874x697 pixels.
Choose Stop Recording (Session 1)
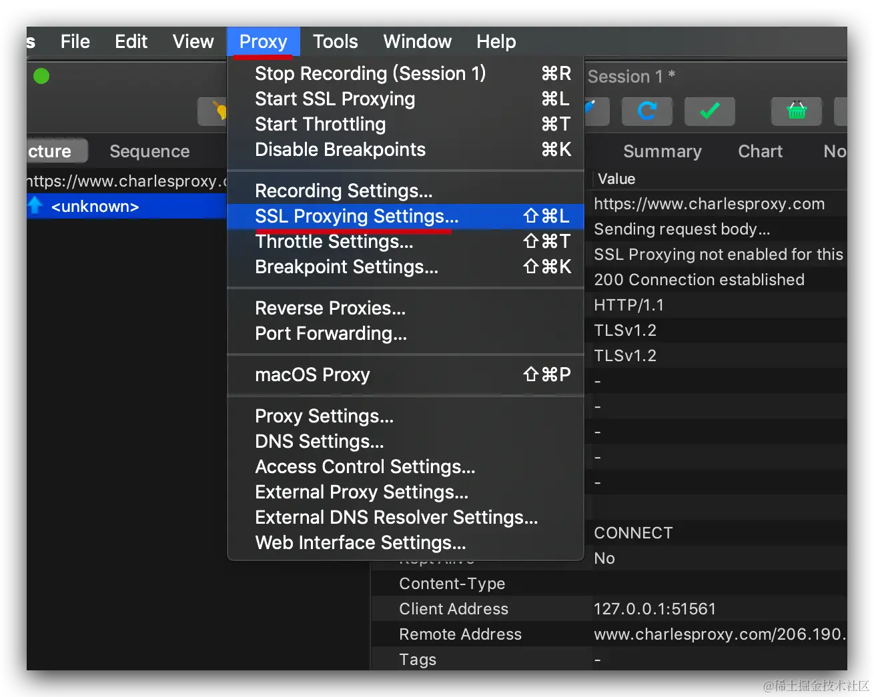click(x=406, y=73)
